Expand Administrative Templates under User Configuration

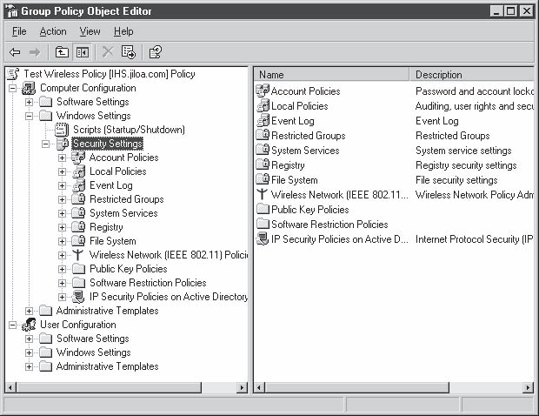(30, 366)
